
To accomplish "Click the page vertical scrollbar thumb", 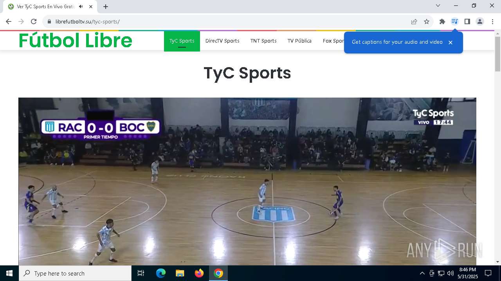I will 497,54.
